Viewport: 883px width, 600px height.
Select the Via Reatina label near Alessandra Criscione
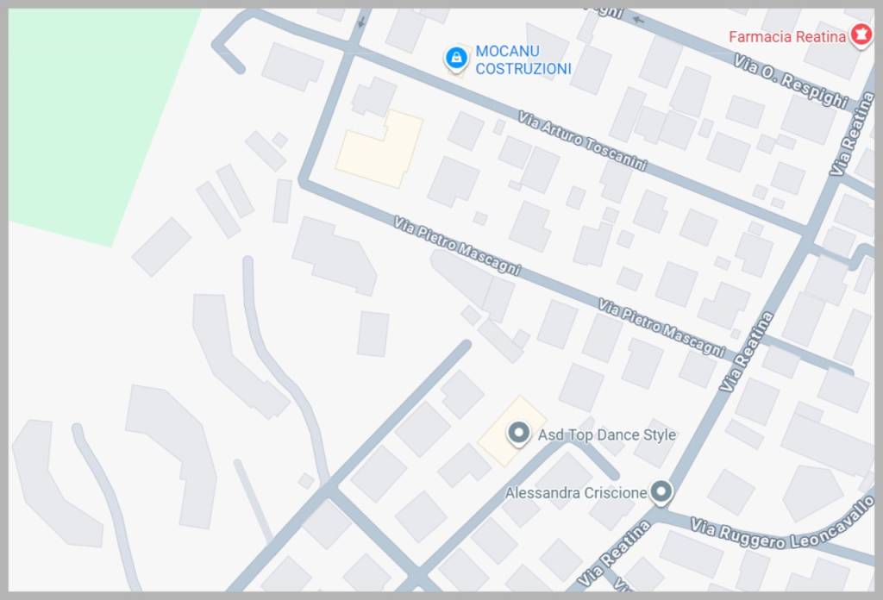point(614,553)
